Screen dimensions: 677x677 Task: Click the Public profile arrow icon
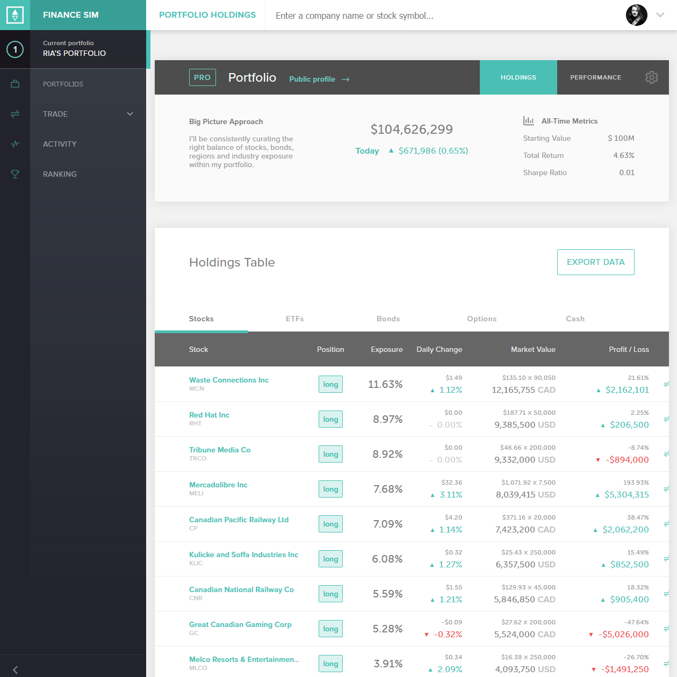[345, 80]
